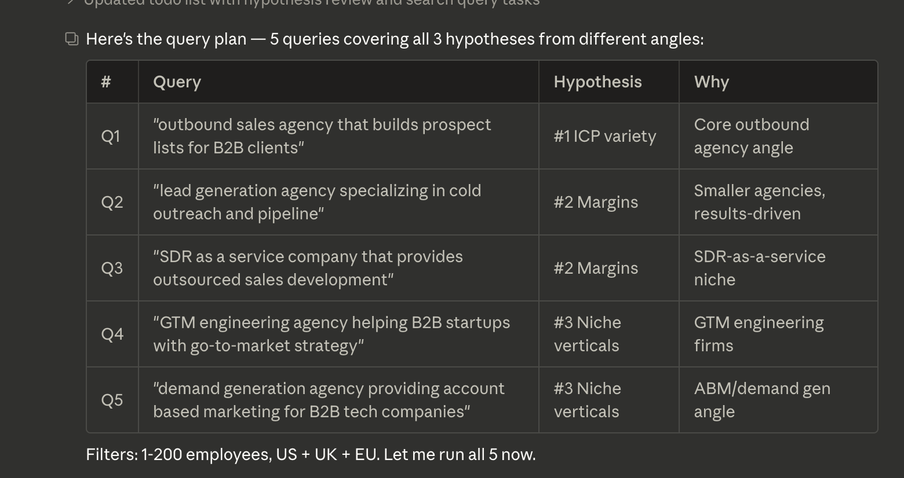
Task: Click the copy icon beside the query plan message
Action: pos(72,39)
